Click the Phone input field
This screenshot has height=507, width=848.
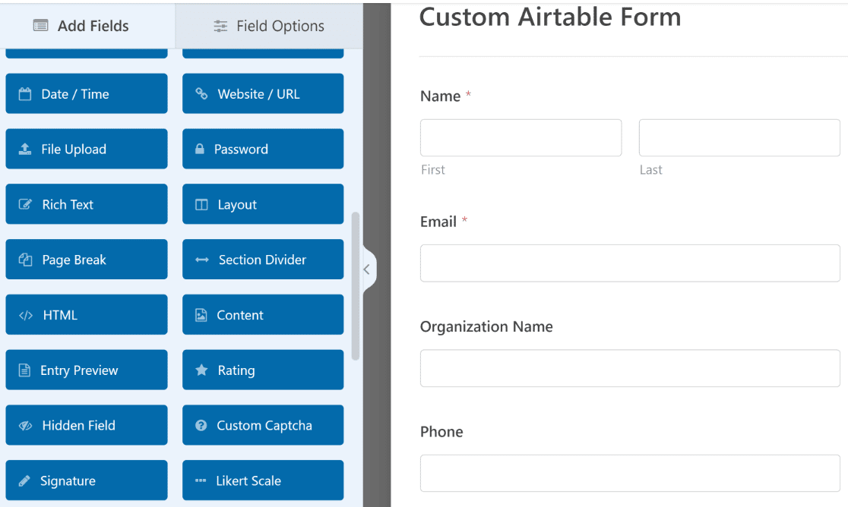tap(630, 473)
